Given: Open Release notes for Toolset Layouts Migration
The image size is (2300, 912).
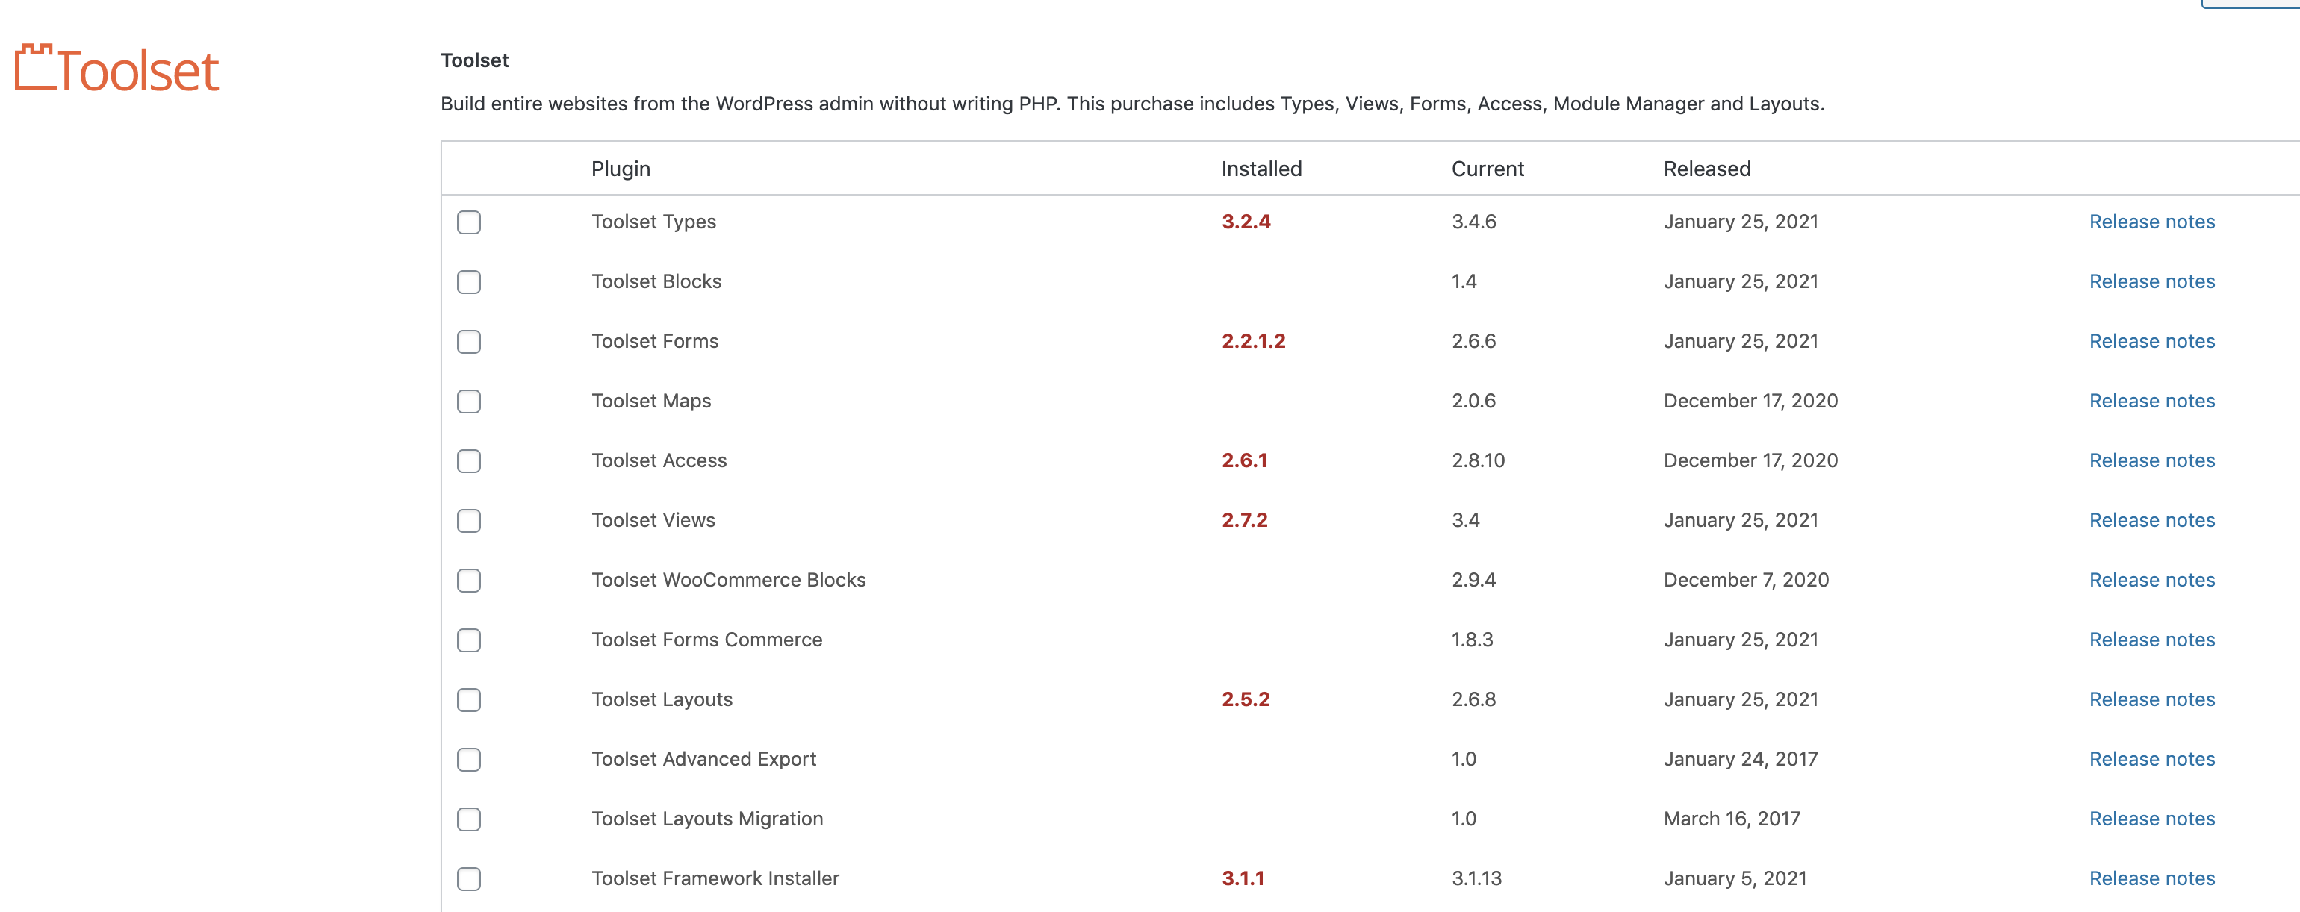Looking at the screenshot, I should pyautogui.click(x=2152, y=819).
